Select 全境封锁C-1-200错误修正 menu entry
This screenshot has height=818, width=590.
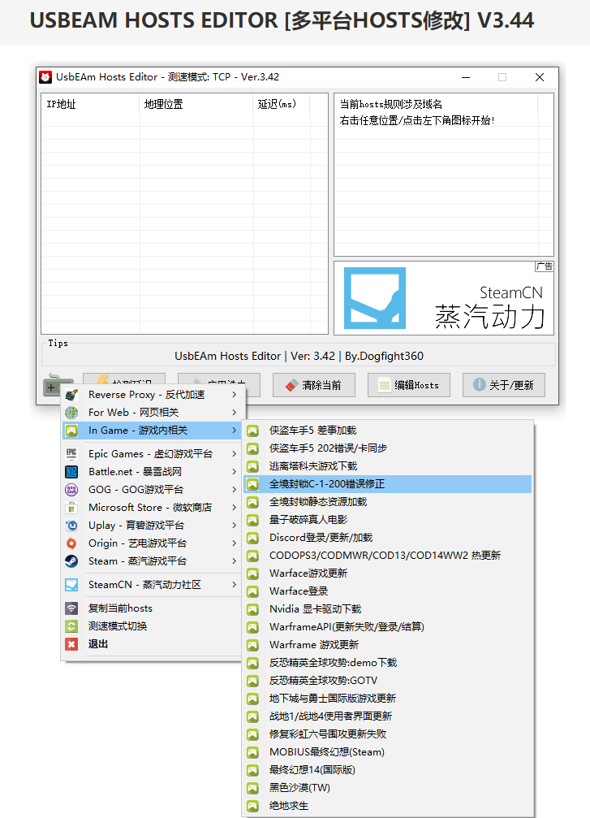[388, 484]
